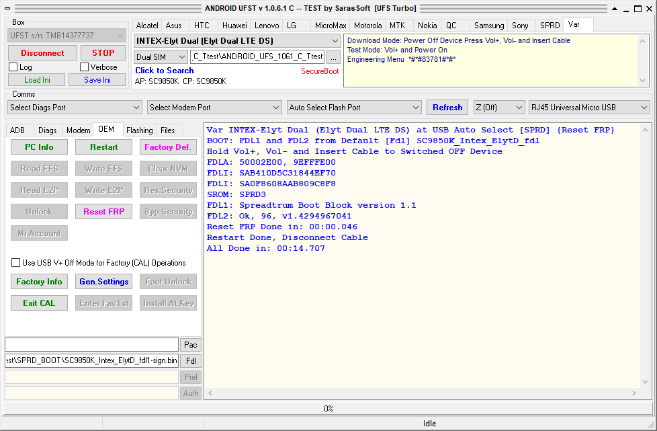
Task: Enable the Verbose checkbox
Action: tap(84, 67)
